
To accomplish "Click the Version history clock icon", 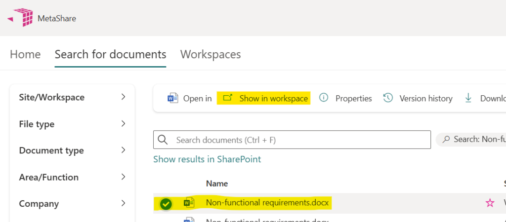I will (388, 98).
